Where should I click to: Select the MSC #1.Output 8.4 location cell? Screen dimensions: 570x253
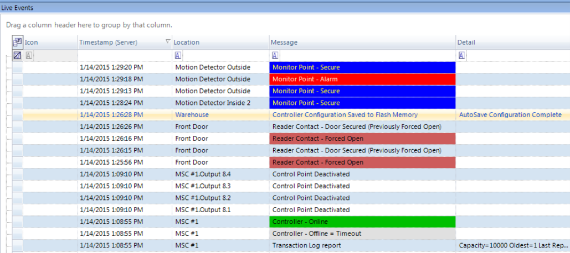click(219, 174)
